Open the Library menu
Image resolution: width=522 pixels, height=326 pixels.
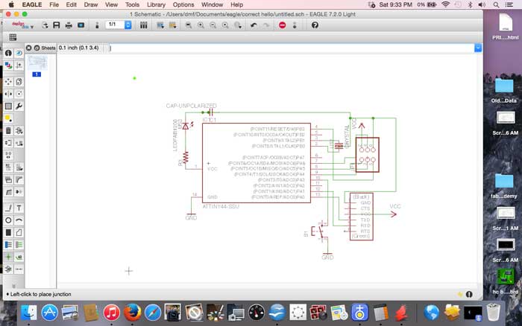point(156,4)
